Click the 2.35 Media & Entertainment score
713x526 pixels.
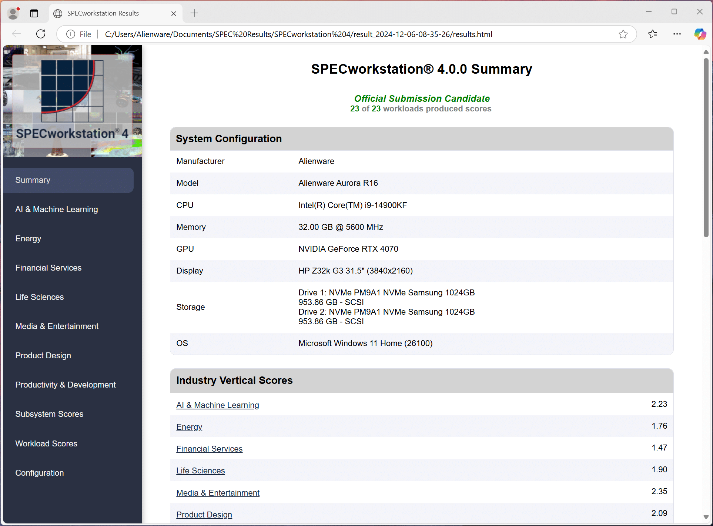659,491
